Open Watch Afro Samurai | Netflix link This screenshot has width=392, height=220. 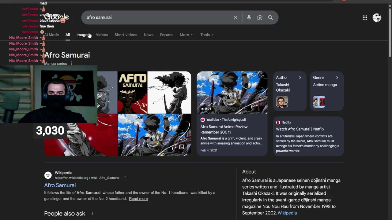point(300,129)
